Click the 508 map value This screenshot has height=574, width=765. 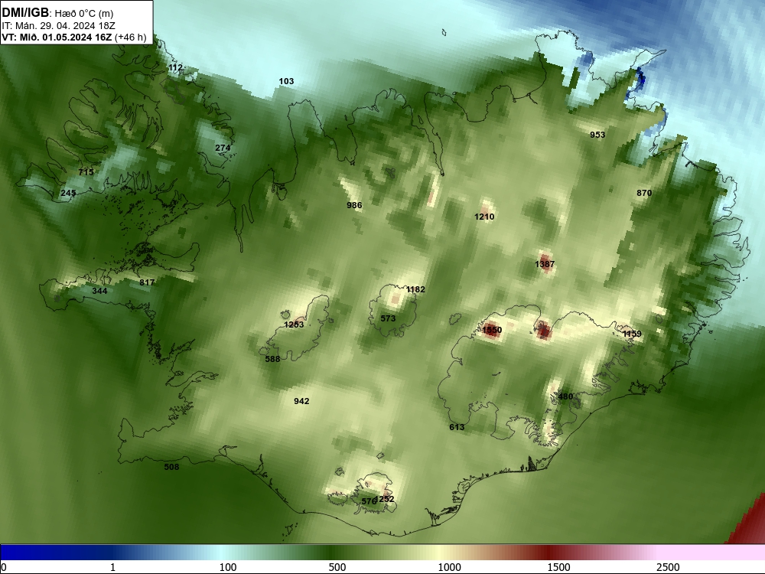click(x=171, y=467)
